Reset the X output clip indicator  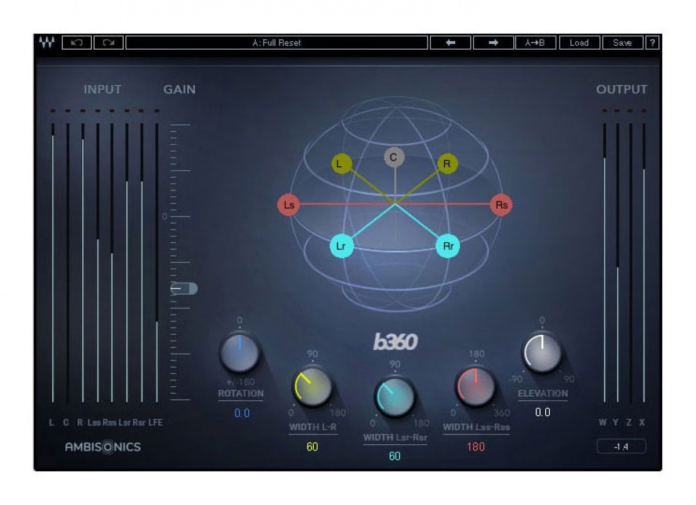point(643,111)
